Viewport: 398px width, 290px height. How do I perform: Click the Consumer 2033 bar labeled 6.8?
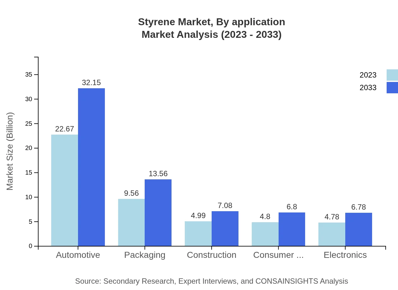(292, 229)
